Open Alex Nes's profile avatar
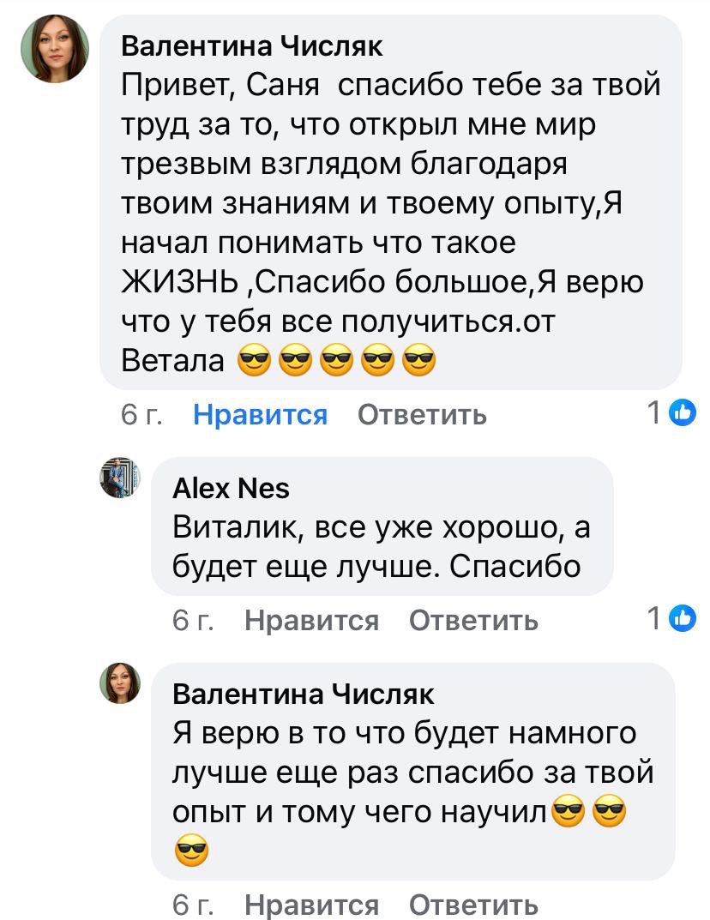 click(117, 477)
